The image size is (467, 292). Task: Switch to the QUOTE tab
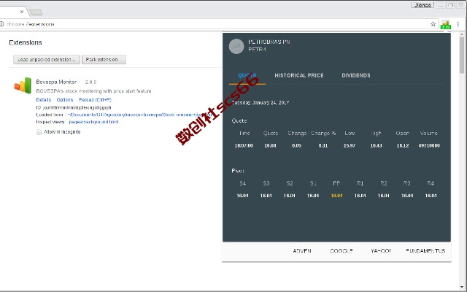247,75
